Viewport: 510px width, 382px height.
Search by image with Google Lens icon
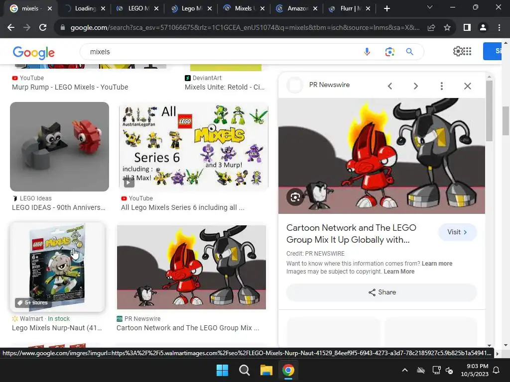389,52
